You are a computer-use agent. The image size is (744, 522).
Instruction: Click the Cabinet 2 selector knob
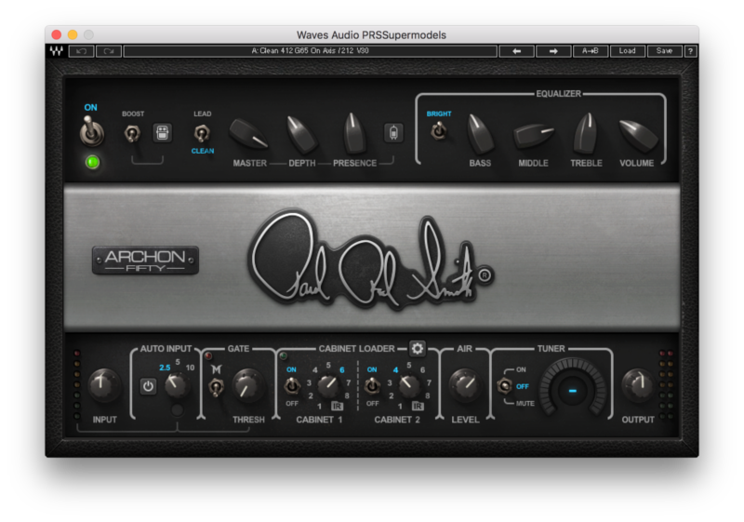[x=408, y=386]
